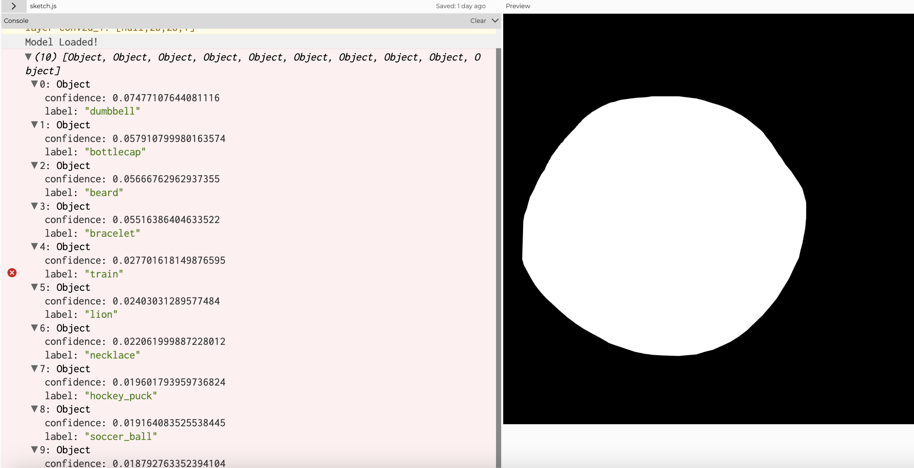Collapse object 7 hockey_puck entry
Image resolution: width=914 pixels, height=468 pixels.
pos(35,368)
